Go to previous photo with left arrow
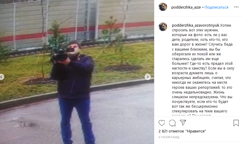This screenshot has width=242, height=144. click(x=1, y=77)
